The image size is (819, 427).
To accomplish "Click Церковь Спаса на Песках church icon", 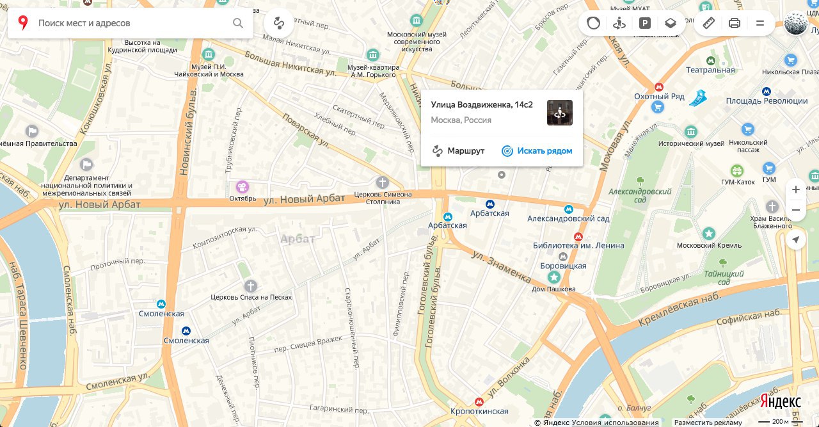I will tap(251, 286).
